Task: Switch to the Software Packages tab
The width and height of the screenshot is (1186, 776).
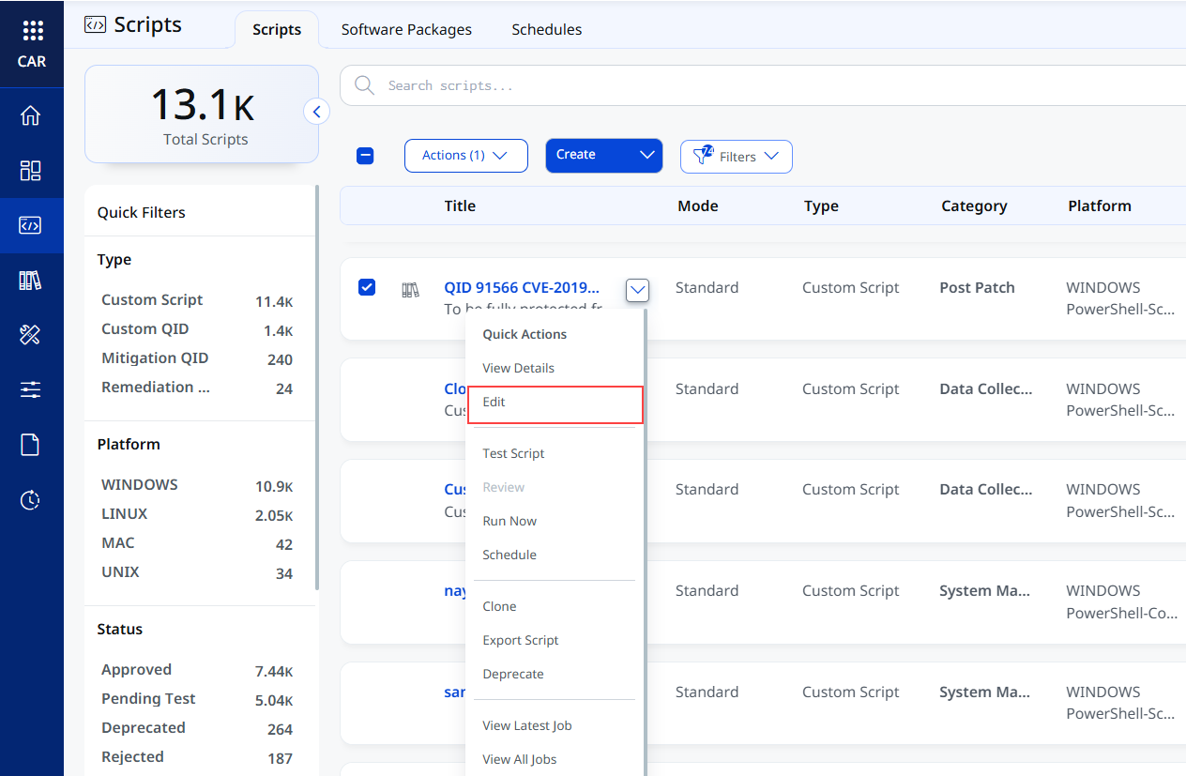Action: 406,30
